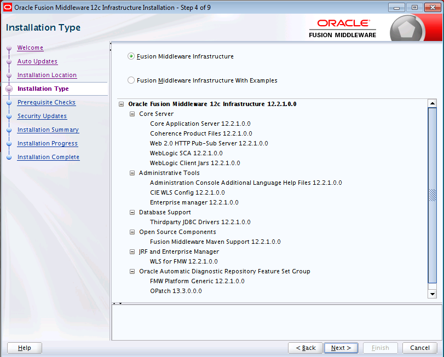Screen dimensions: 444x357
Task: Select Thirdparty JDBC Drivers 12.2.1.0.0 row
Action: (200, 222)
